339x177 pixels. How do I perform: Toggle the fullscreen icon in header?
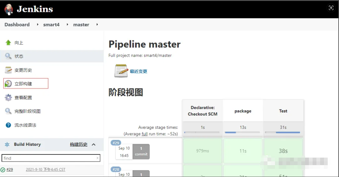coord(331,8)
